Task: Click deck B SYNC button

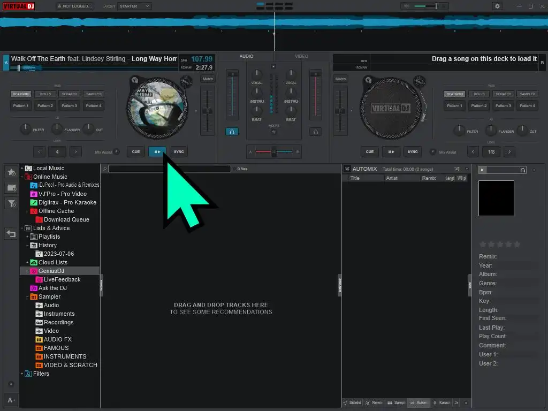Action: (x=413, y=151)
